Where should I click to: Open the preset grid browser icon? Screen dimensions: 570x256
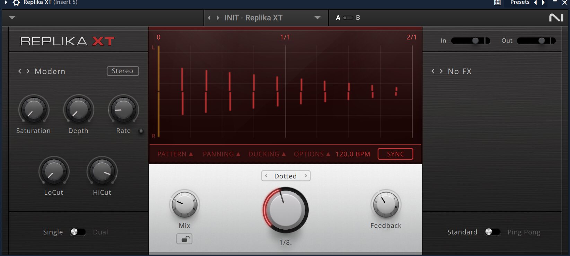tap(497, 3)
